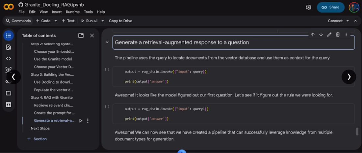
Task: Go to 'Retrieve relevant chu...' entry
Action: coord(54,106)
